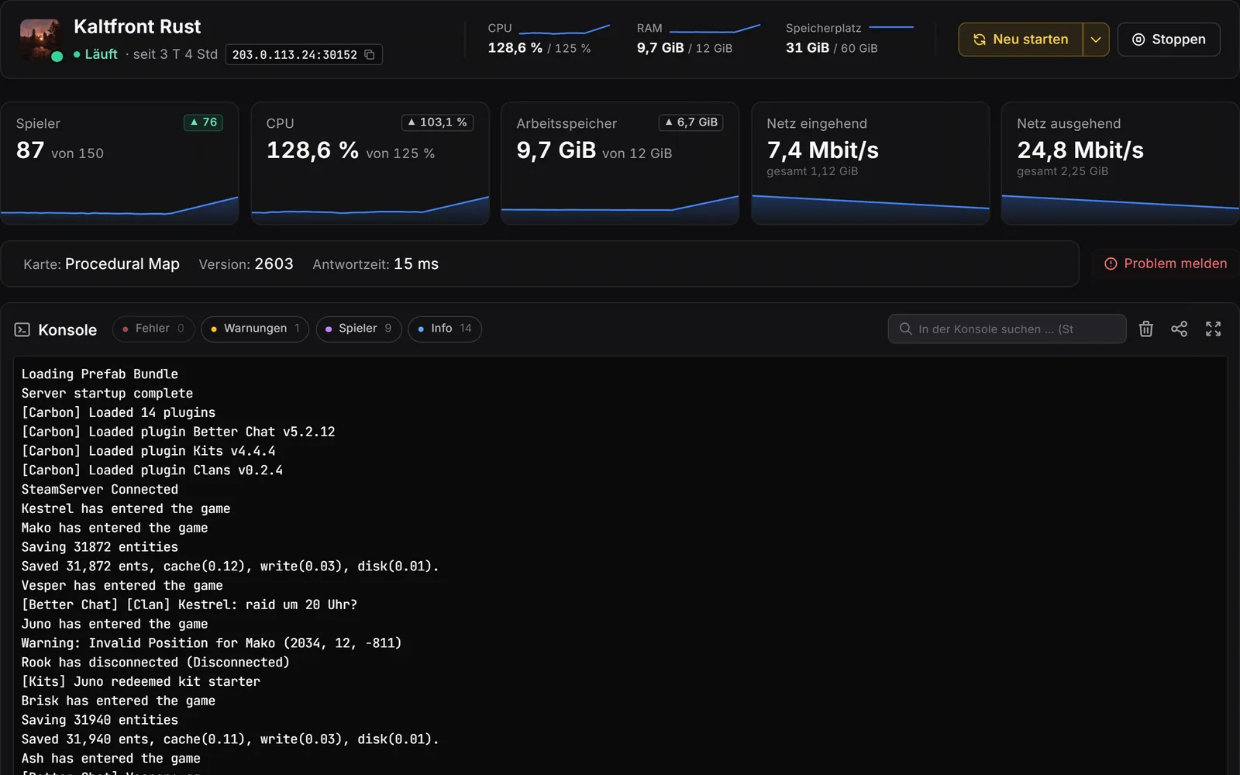Viewport: 1240px width, 775px height.
Task: Open the Neu starten dropdown arrow
Action: 1096,40
